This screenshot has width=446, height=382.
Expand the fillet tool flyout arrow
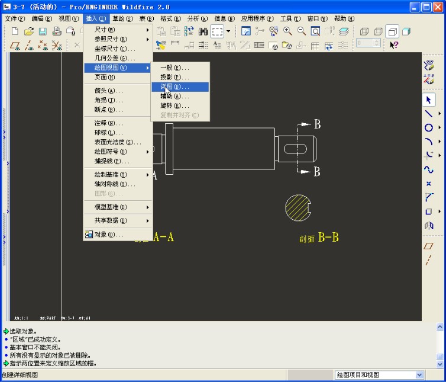point(439,156)
